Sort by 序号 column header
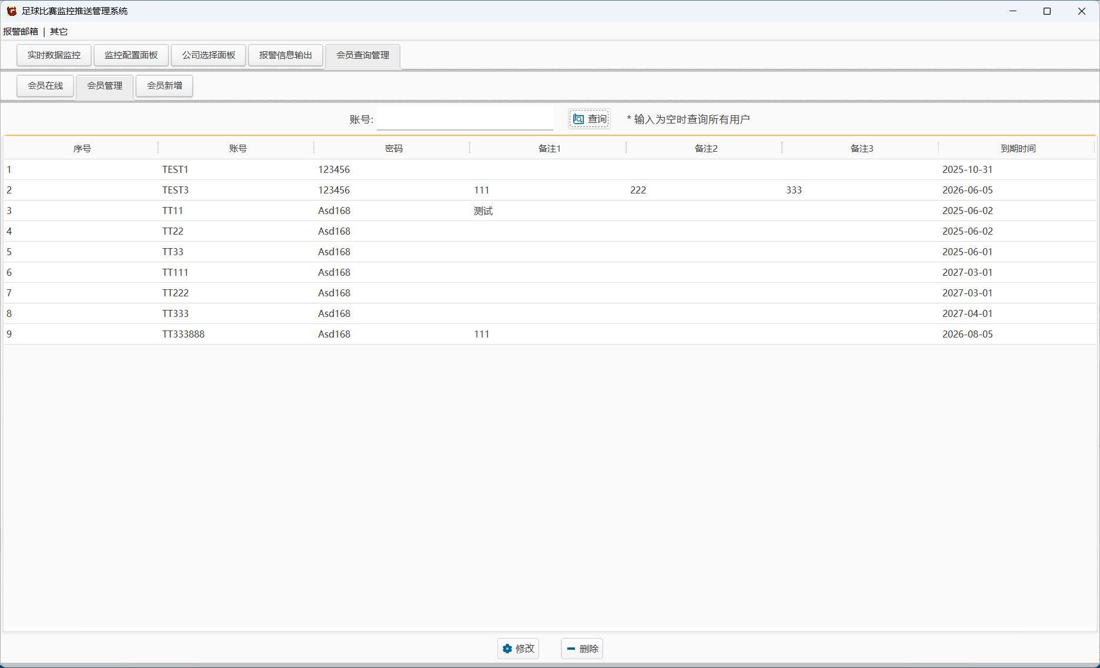 (82, 149)
